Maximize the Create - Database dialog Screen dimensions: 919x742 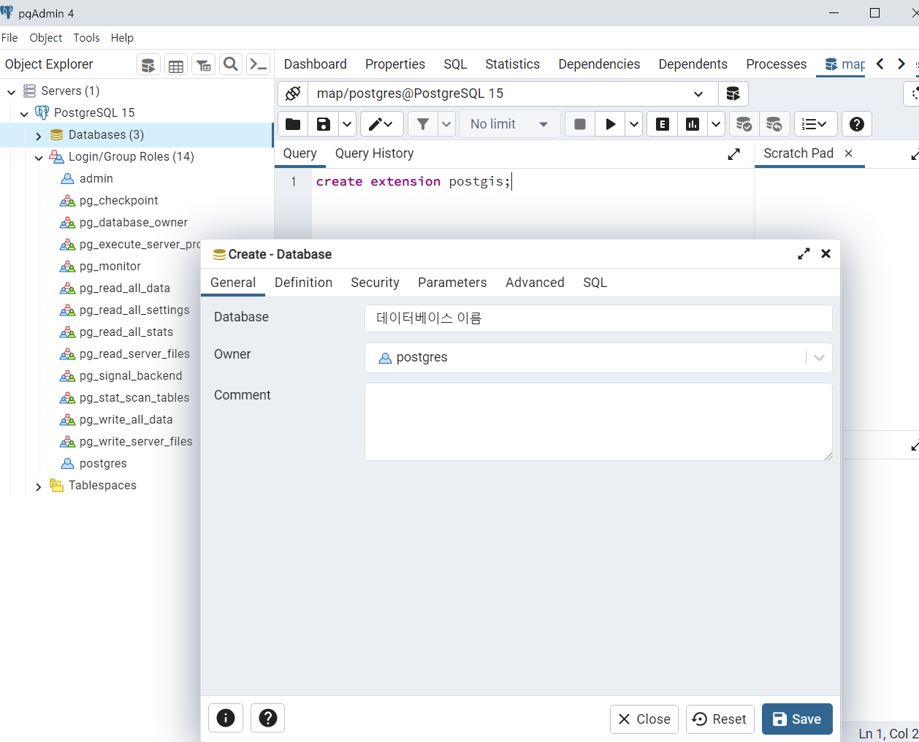[804, 254]
